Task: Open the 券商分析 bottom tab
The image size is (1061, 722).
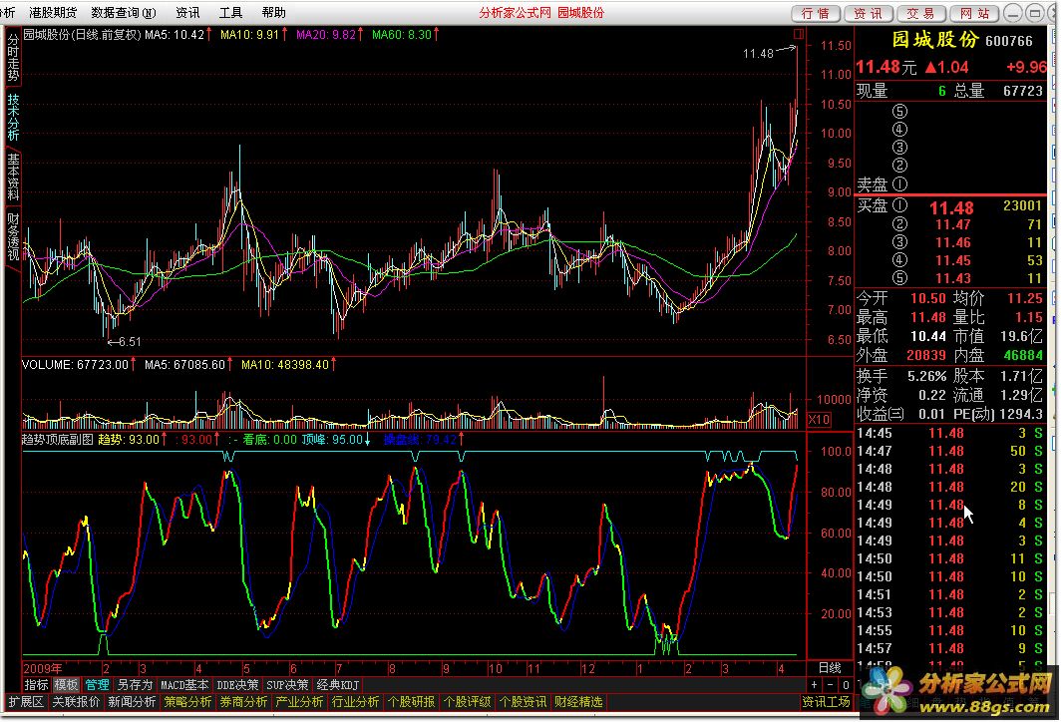Action: (x=243, y=702)
